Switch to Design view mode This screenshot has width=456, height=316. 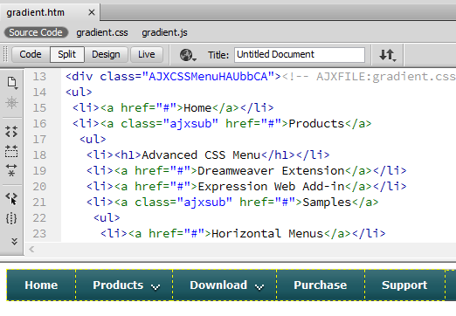106,54
